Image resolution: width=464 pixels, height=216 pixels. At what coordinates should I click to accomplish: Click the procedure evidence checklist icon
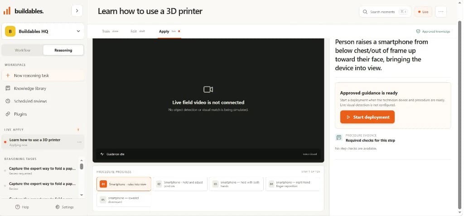[x=339, y=137]
